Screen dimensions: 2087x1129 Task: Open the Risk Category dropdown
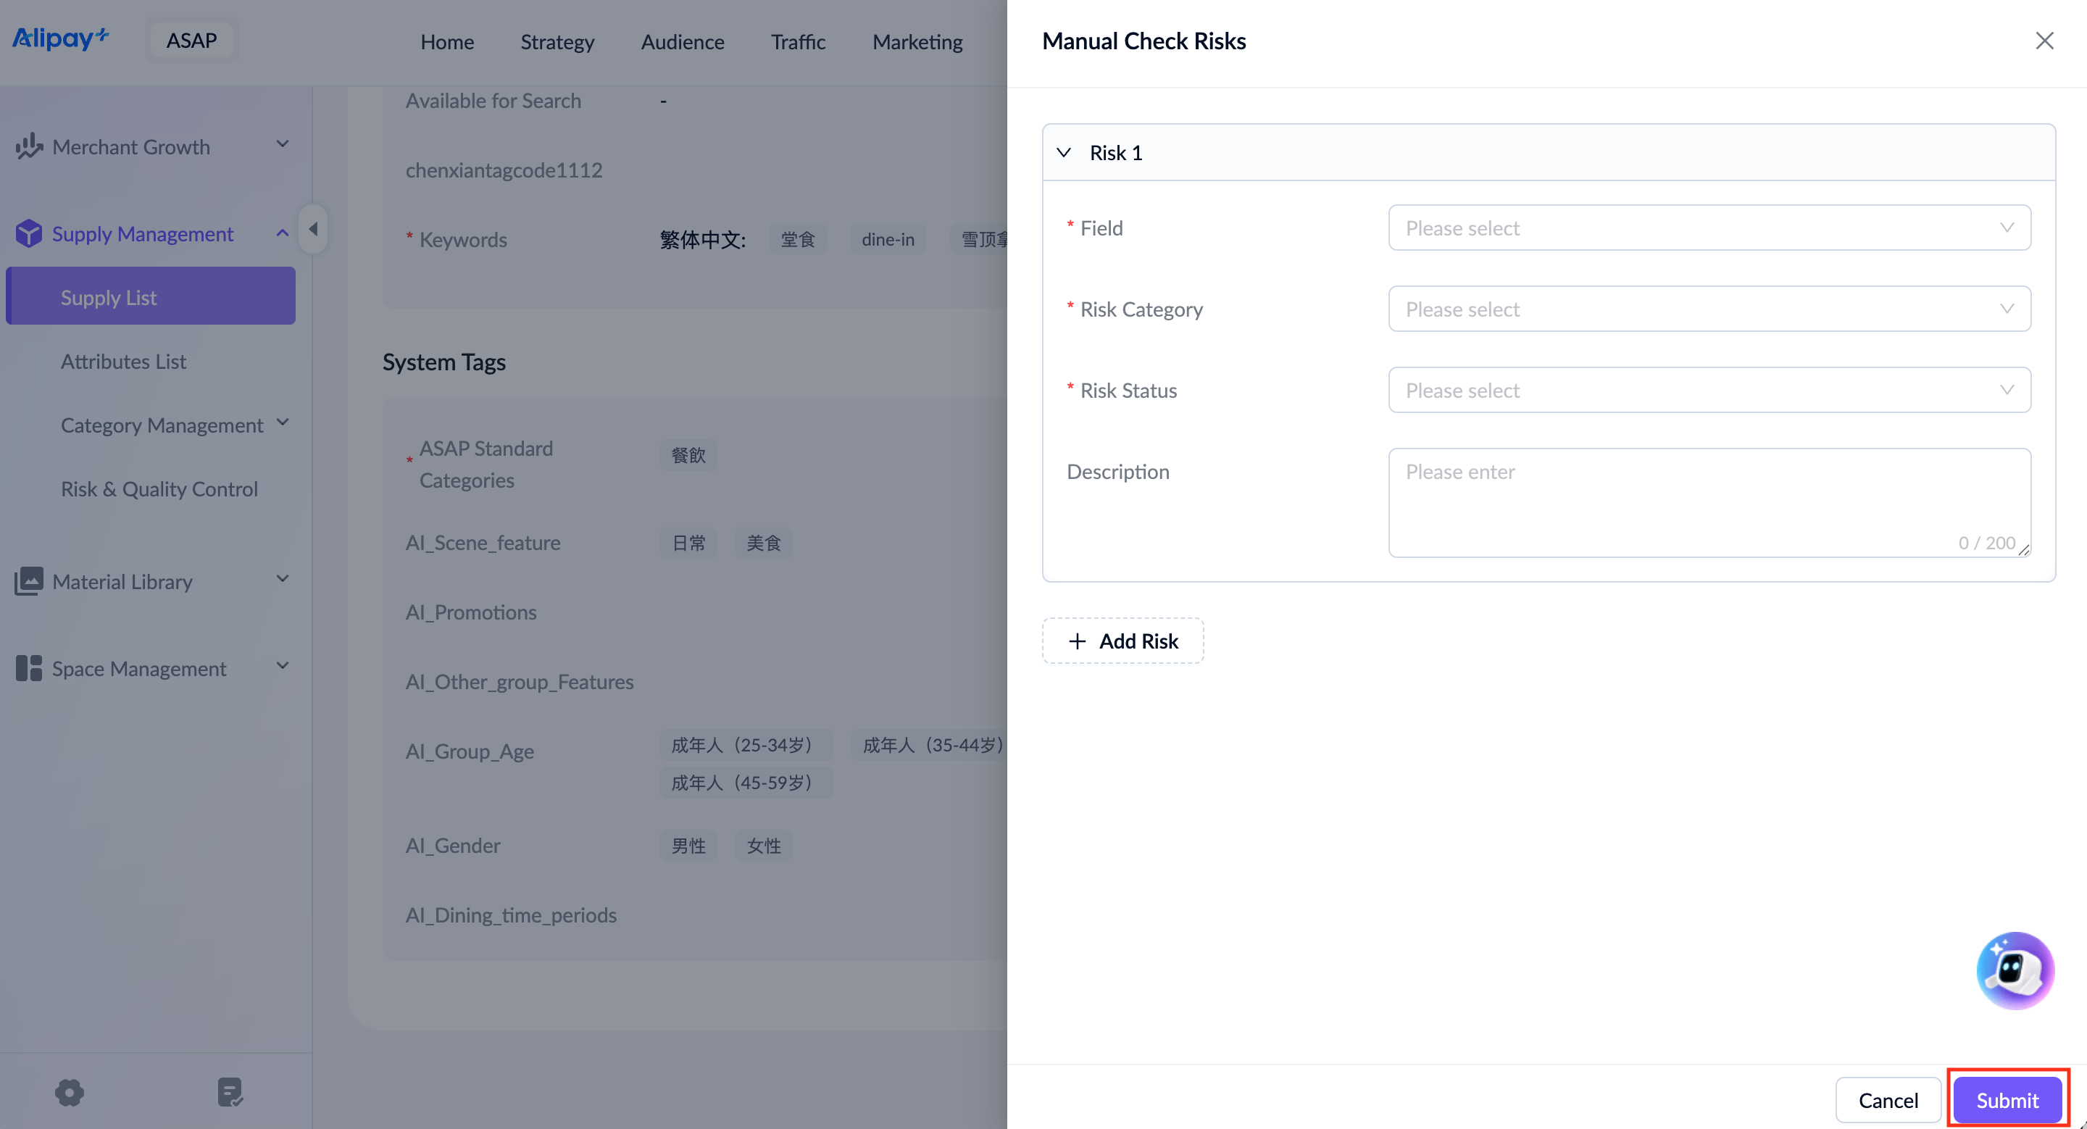click(x=1709, y=309)
